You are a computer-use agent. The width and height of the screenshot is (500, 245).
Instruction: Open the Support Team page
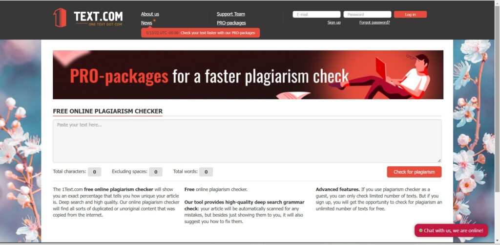pyautogui.click(x=231, y=14)
